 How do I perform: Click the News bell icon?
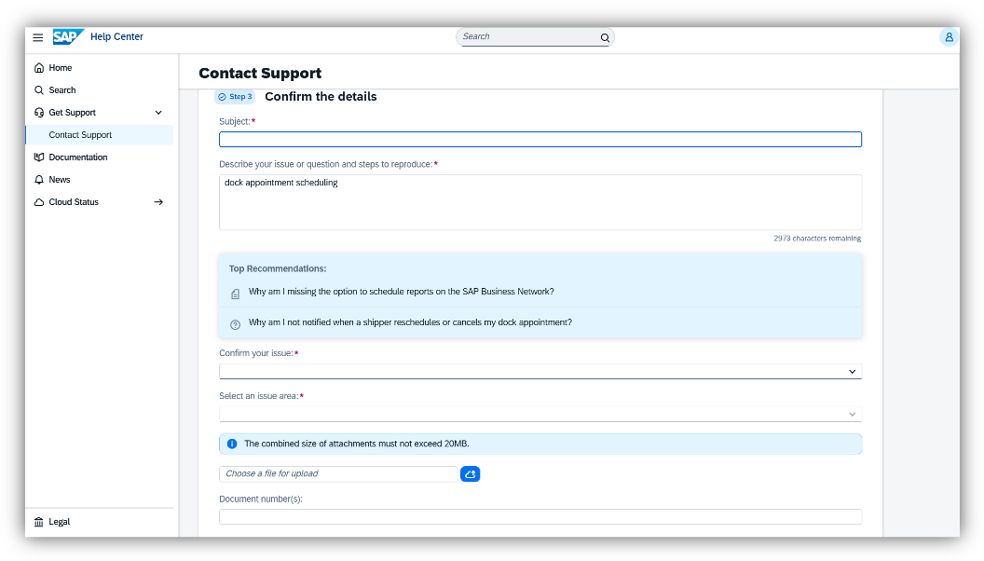click(39, 180)
